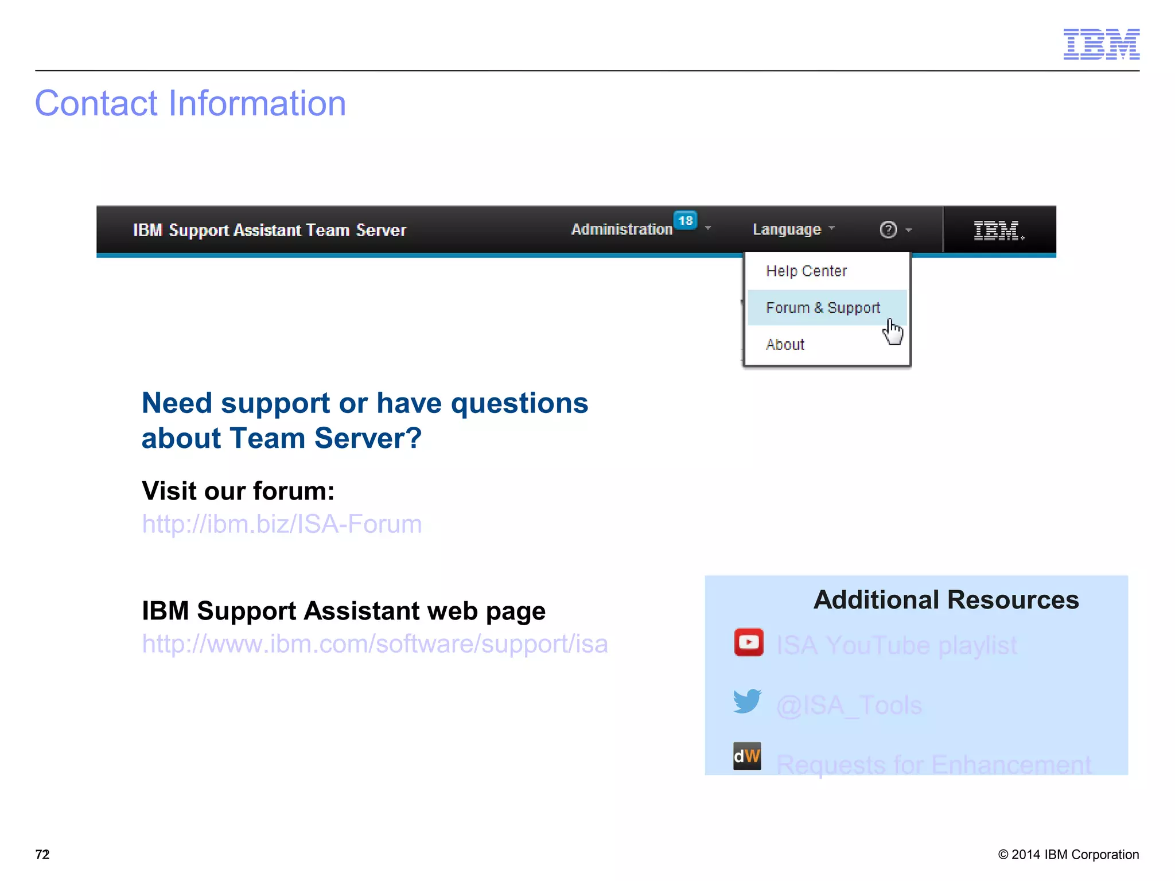This screenshot has width=1175, height=881.
Task: Click the IBM logo in the Team Server header
Action: tap(999, 231)
